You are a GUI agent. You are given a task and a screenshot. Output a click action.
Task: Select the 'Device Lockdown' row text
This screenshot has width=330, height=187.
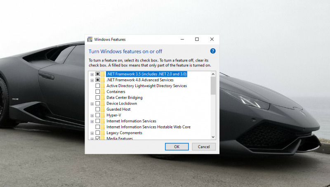coord(122,103)
